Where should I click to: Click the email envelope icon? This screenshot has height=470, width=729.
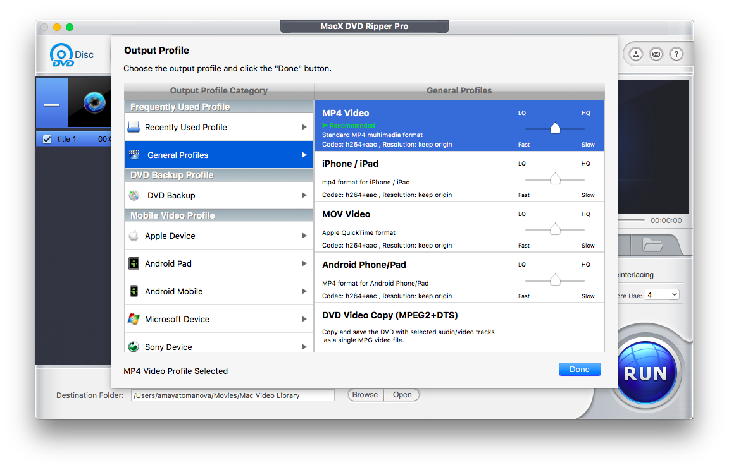[x=656, y=54]
